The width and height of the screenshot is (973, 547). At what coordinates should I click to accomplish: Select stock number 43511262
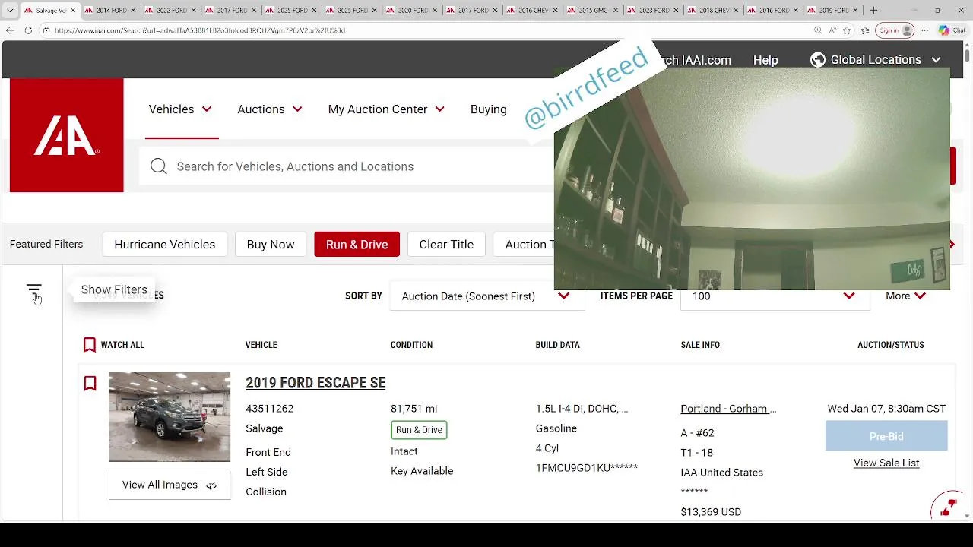click(270, 409)
